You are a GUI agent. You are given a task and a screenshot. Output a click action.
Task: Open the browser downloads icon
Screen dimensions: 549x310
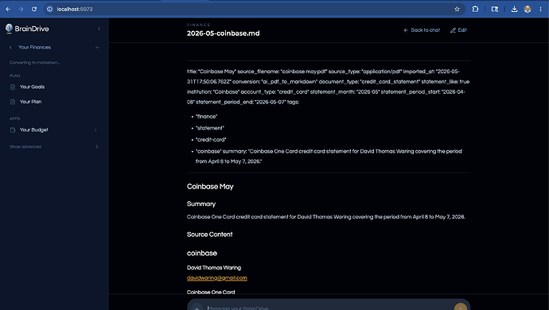[x=514, y=9]
